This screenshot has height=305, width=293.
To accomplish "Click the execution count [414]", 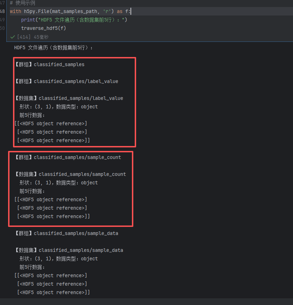I will coord(24,37).
